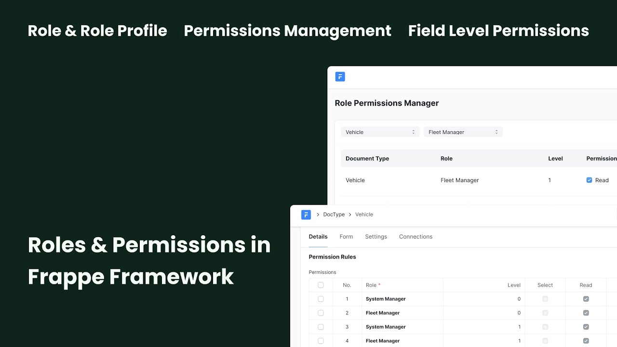Screen dimensions: 617x347
Task: Toggle Select permission for row 2
Action: click(545, 313)
